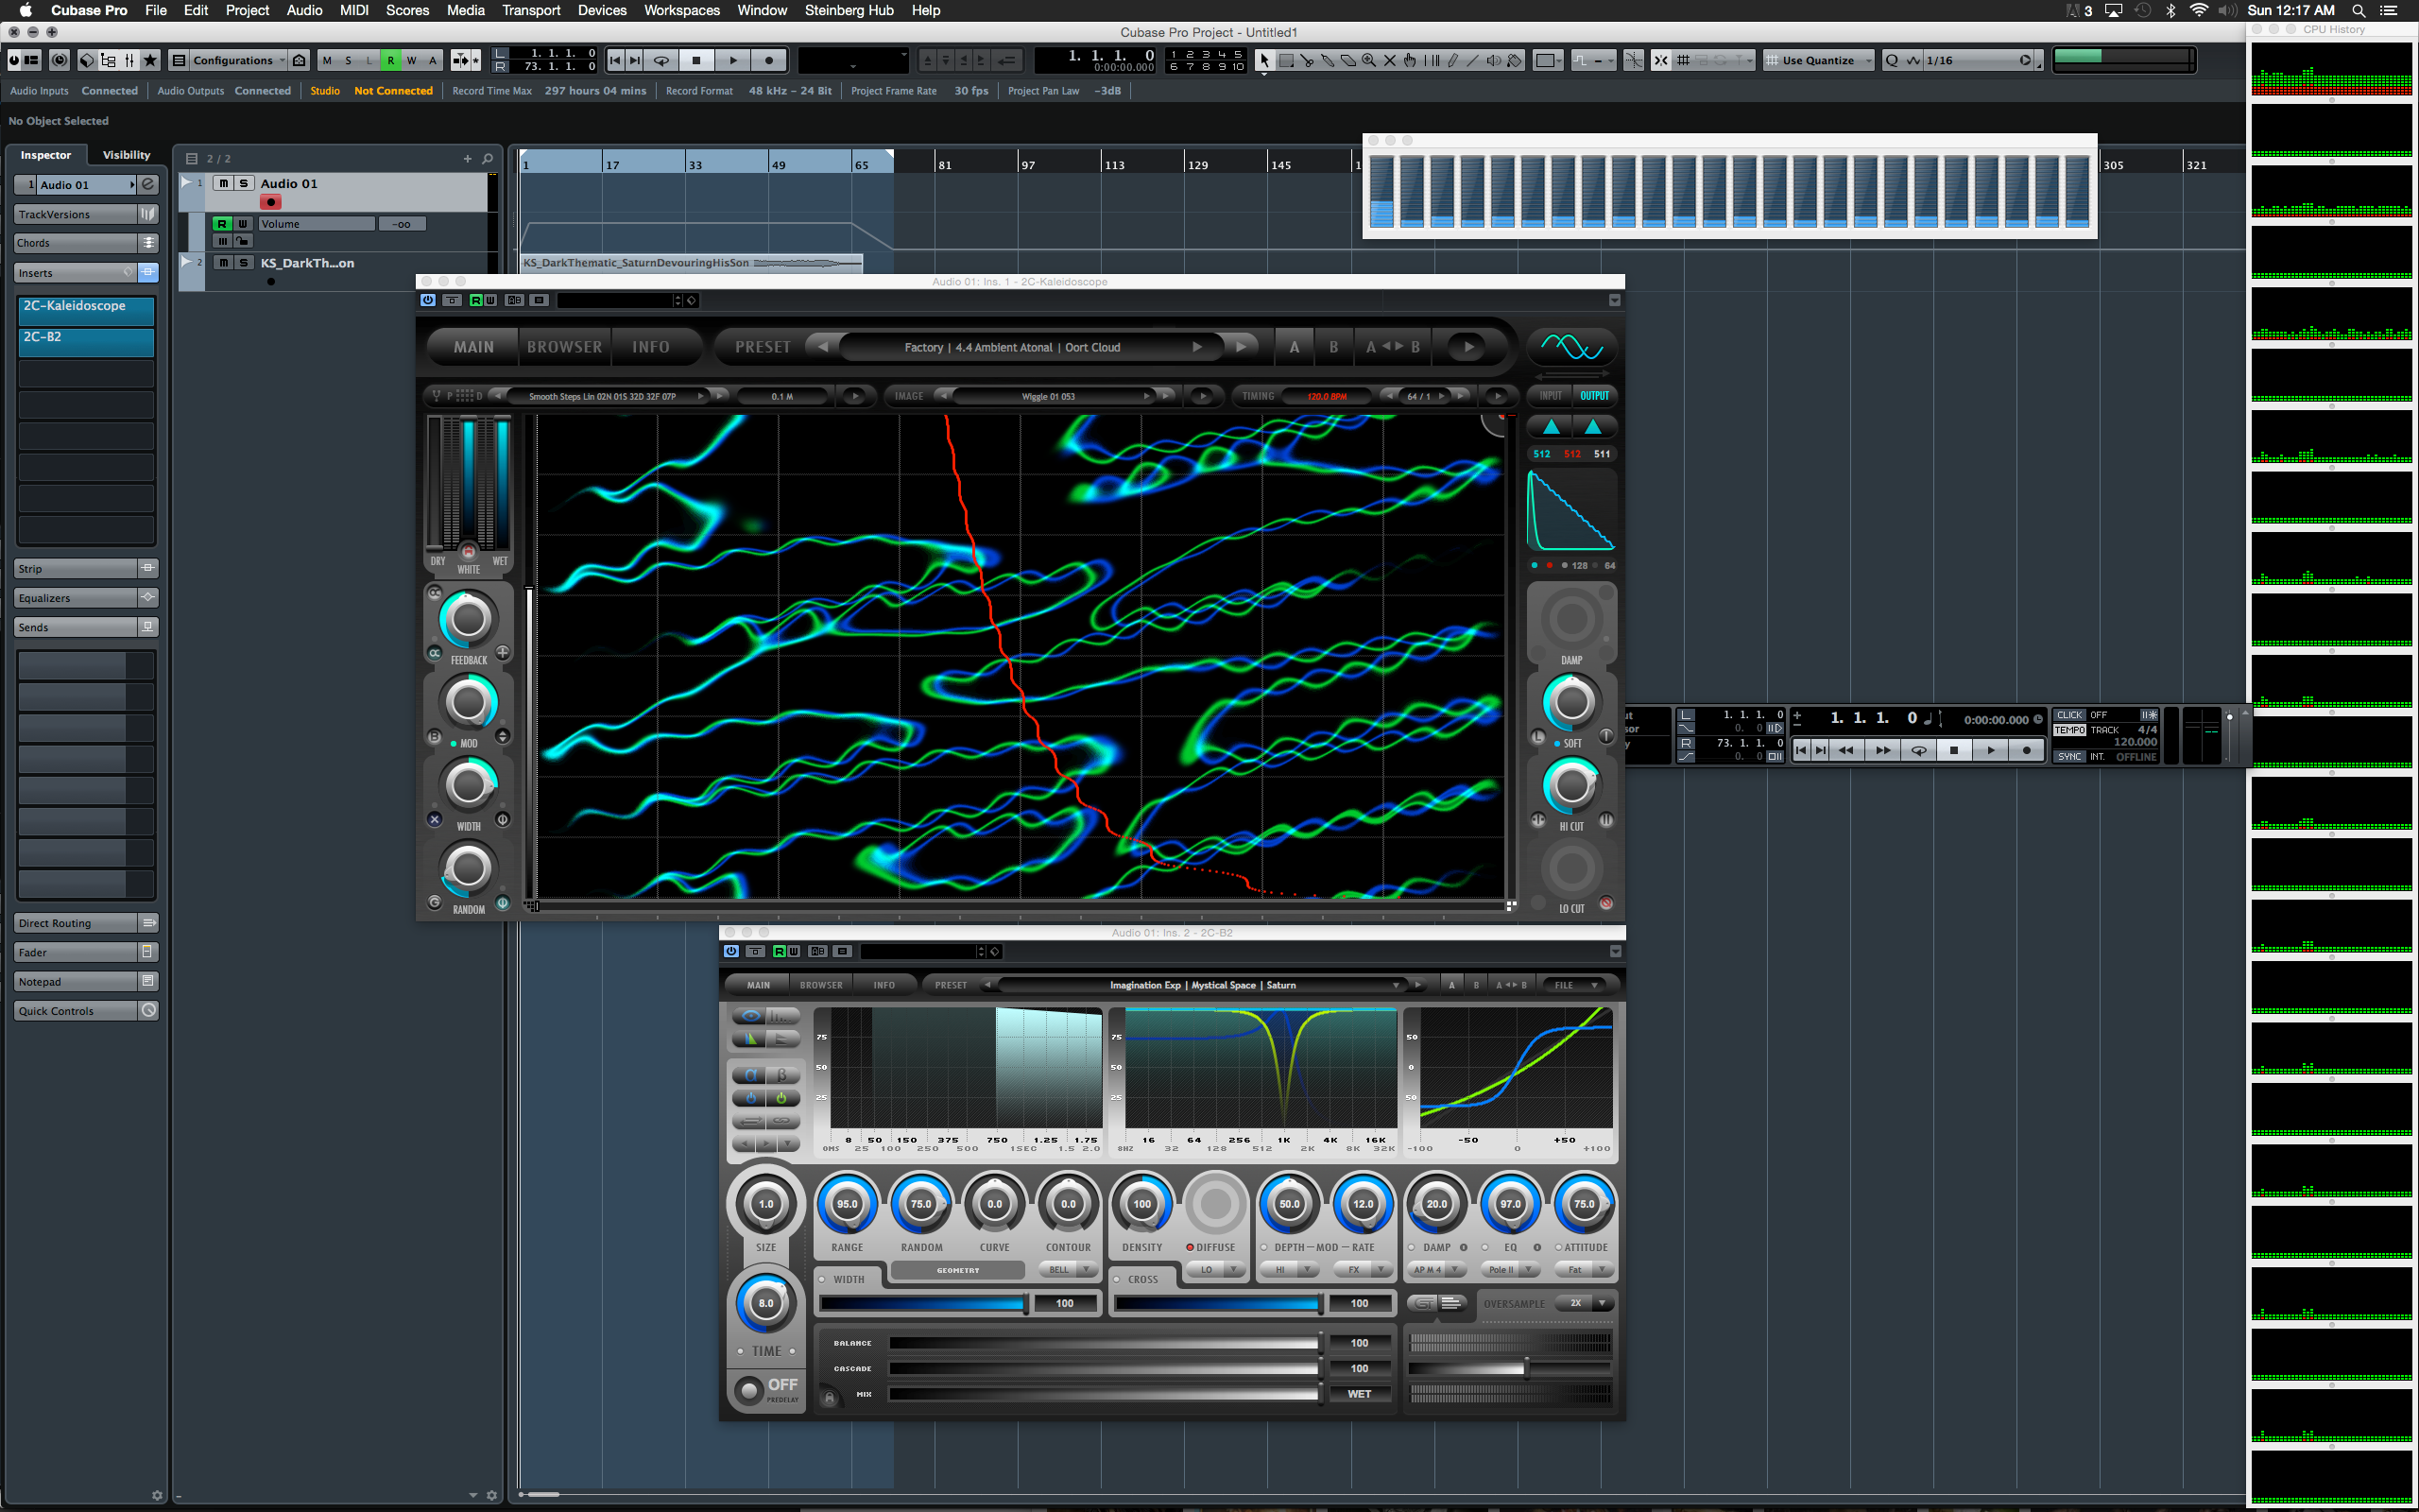Viewport: 2419px width, 1512px height.
Task: Open the Snap Type grid icon
Action: 1684,61
